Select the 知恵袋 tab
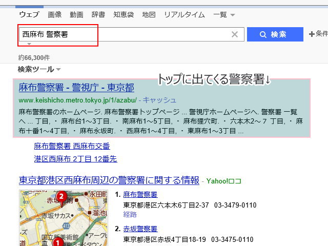This screenshot has width=328, height=246. tap(124, 15)
